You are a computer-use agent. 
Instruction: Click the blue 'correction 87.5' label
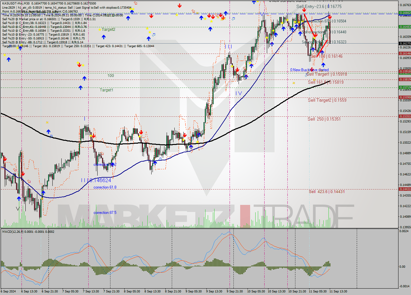point(105,213)
